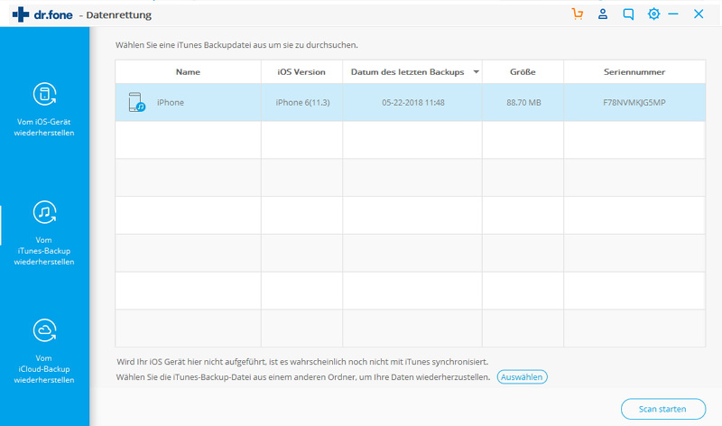722x426 pixels.
Task: Select 'Vom iCloud-Backup wiederherstellen' label
Action: [x=44, y=369]
